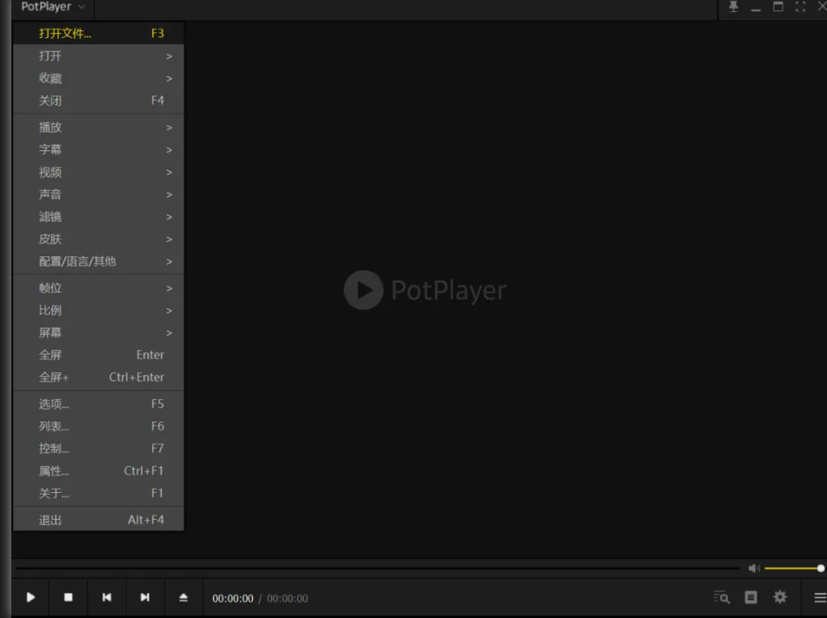Open 选项... preferences entry
827x618 pixels.
pos(99,403)
